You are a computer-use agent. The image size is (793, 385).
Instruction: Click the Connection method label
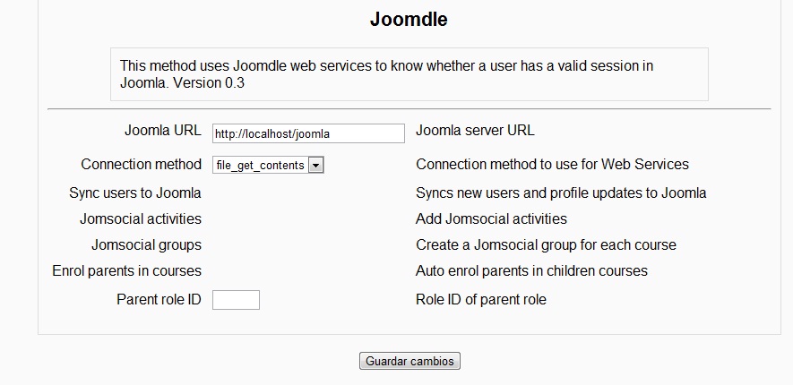coord(141,165)
